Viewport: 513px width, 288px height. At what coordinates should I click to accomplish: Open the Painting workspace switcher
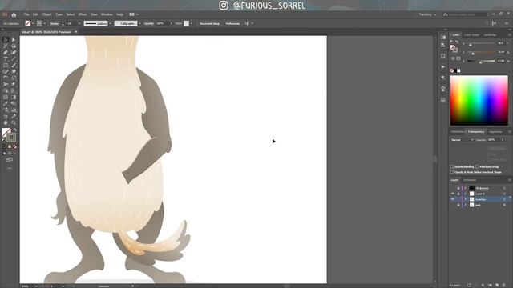427,14
